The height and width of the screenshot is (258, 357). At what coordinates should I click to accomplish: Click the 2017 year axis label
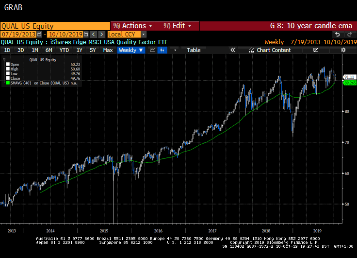pyautogui.click(x=212, y=231)
